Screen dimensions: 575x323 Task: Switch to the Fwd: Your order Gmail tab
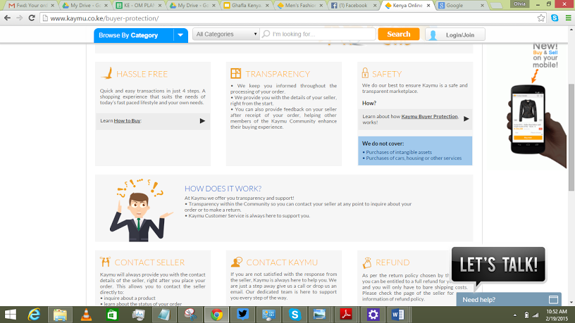[32, 6]
